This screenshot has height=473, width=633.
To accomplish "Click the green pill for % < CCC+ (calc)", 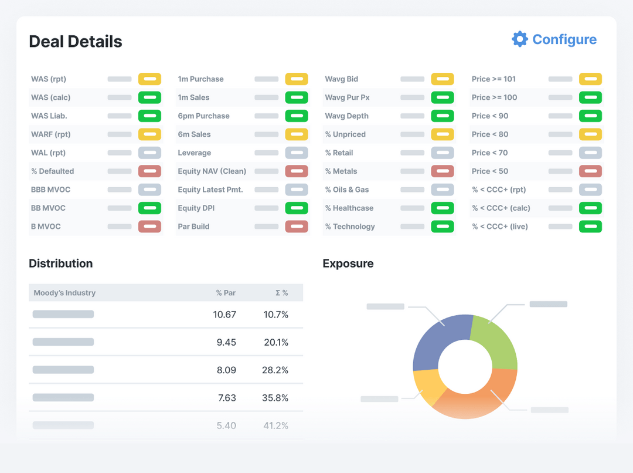I will pos(590,208).
